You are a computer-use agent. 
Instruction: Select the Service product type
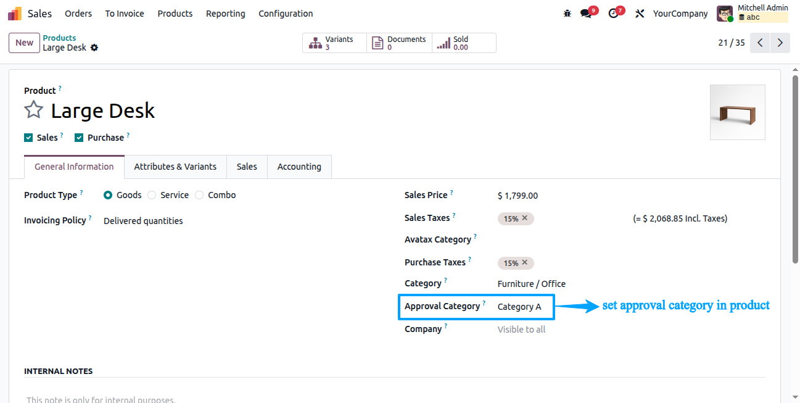(x=152, y=195)
